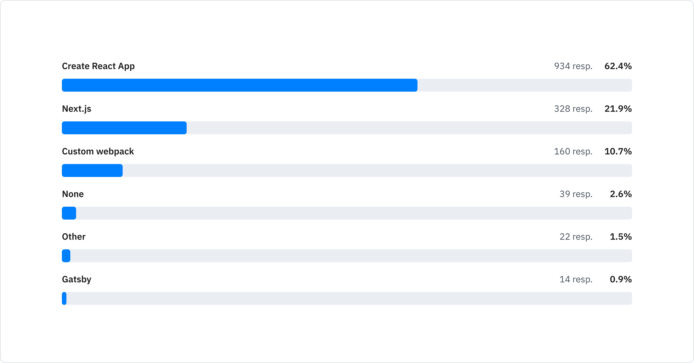Click the "22 resp." response count
Image resolution: width=694 pixels, height=363 pixels.
576,237
